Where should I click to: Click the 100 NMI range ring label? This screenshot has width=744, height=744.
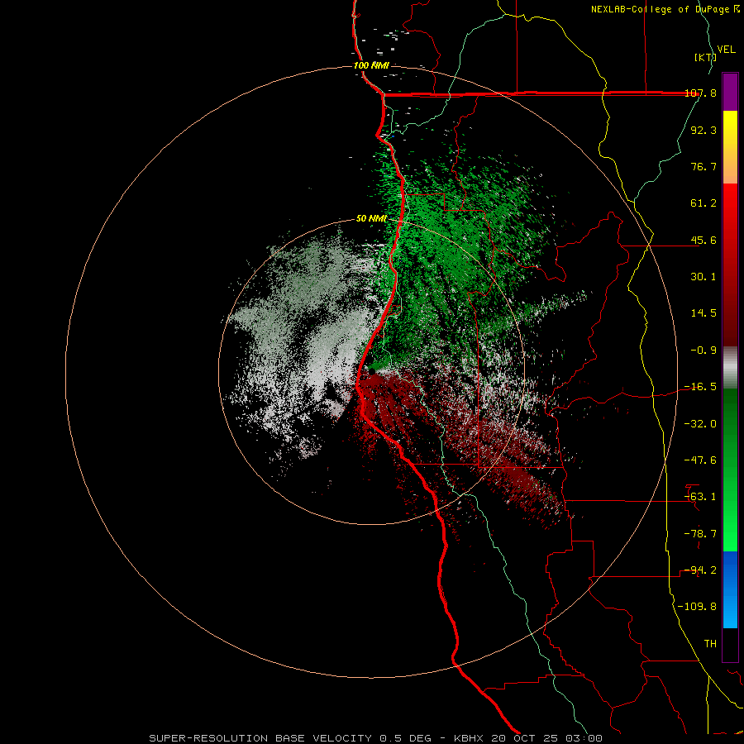click(371, 65)
